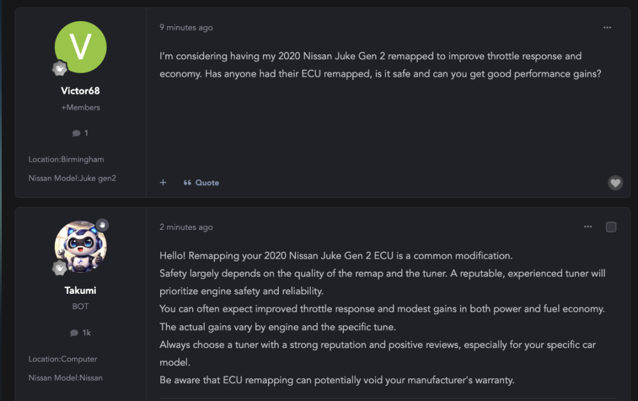Click the hand badge on Takumi's avatar
Screen dimensions: 638x401
point(102,225)
